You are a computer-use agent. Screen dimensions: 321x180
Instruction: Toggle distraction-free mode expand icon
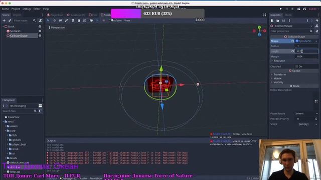click(265, 15)
